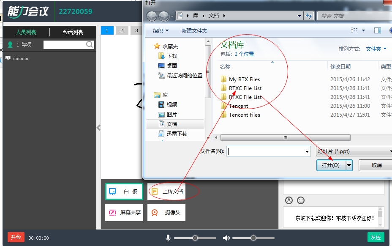Adjust the microphone volume slider

195,238
